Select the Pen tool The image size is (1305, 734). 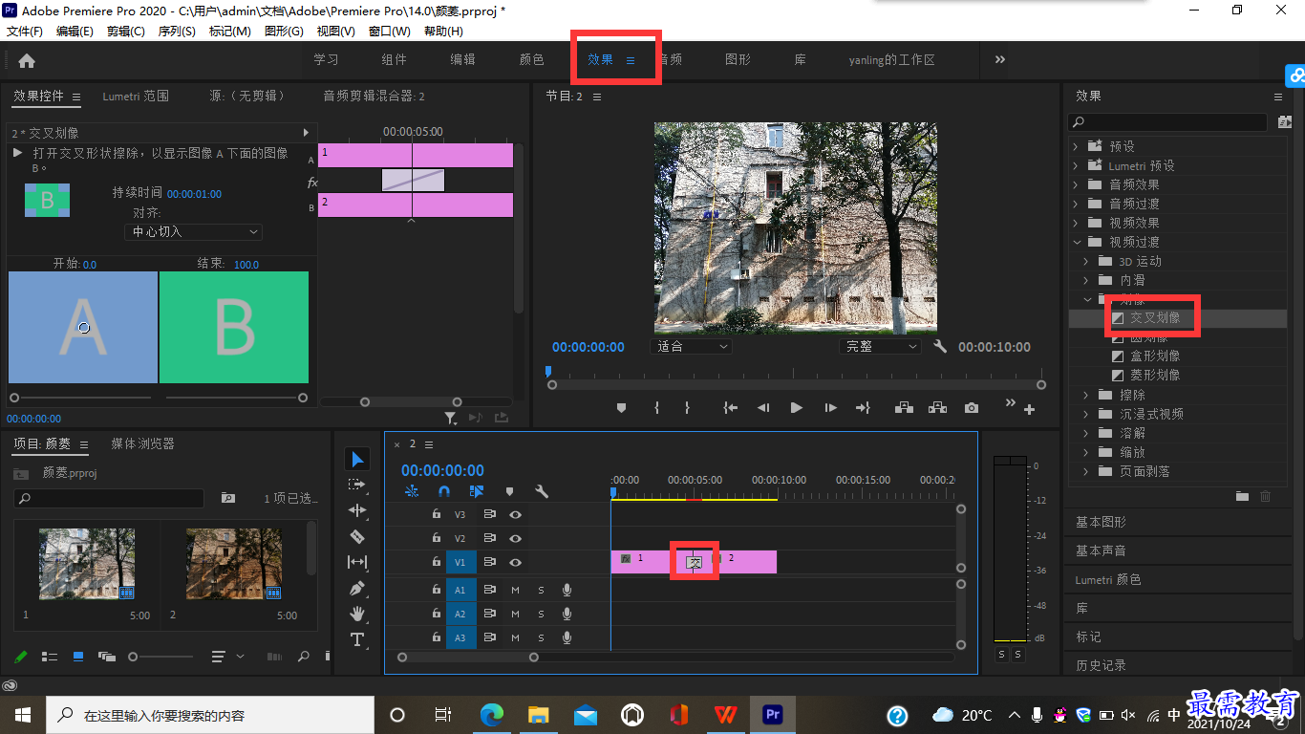[x=357, y=588]
